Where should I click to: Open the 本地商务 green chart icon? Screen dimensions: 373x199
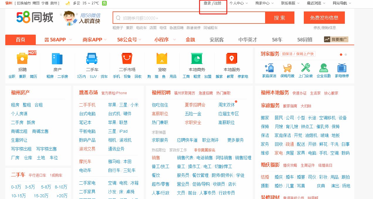coord(197,58)
